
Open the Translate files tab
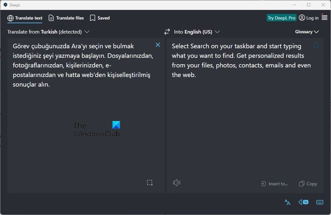click(x=66, y=18)
